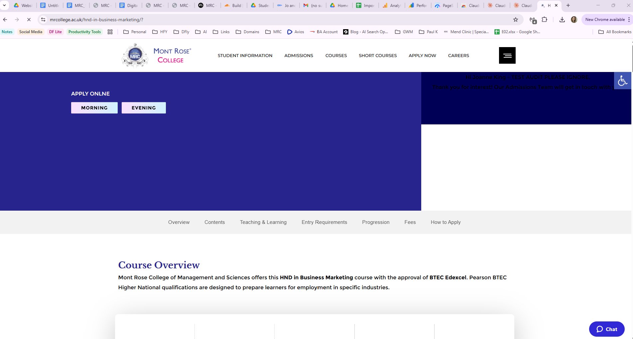Click the profile avatar in Chrome toolbar
The width and height of the screenshot is (633, 339).
click(574, 20)
